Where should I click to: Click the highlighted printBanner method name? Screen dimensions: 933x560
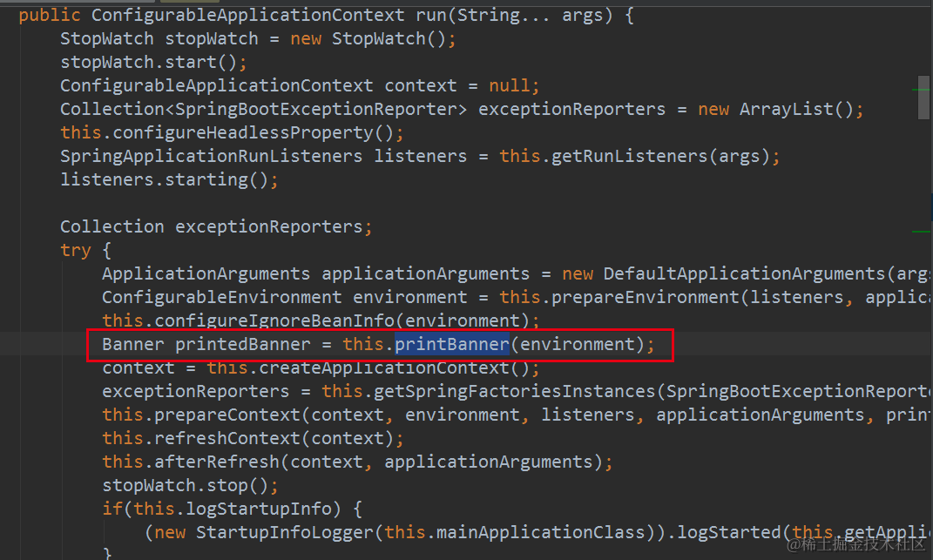pos(452,344)
